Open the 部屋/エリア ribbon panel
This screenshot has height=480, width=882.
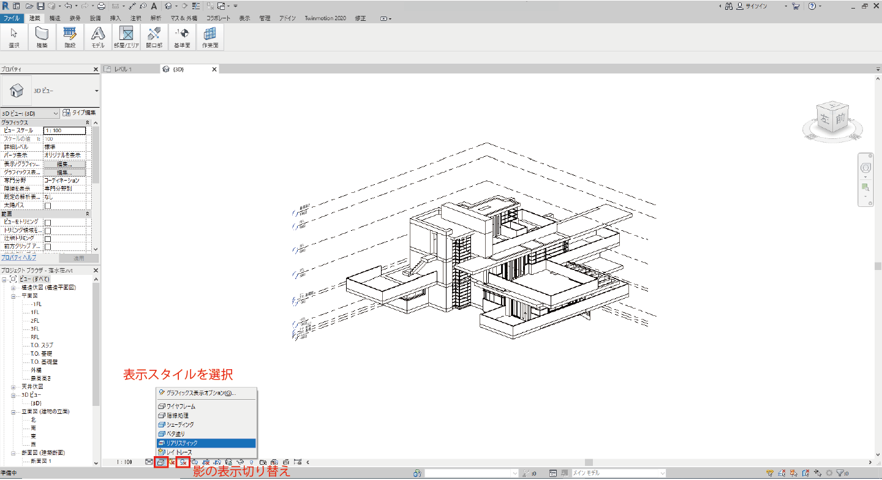[126, 36]
